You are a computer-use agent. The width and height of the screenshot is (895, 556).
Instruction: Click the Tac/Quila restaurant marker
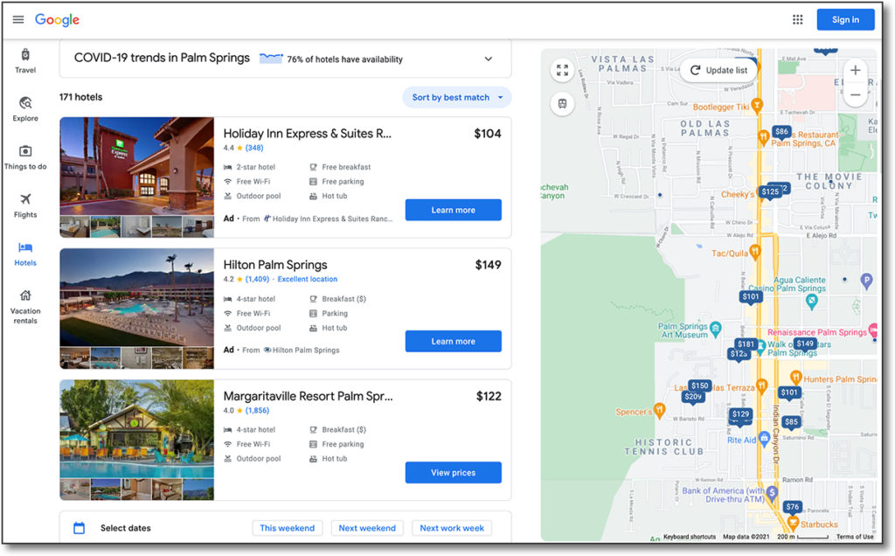coord(755,251)
